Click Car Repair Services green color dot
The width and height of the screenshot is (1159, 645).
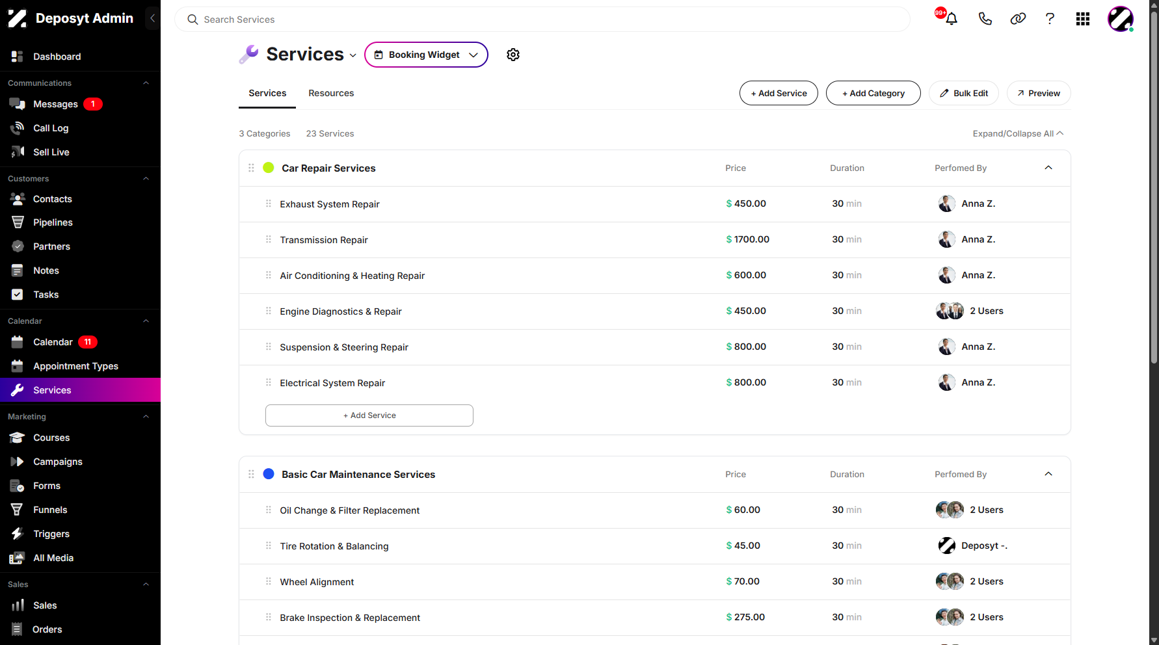(268, 168)
